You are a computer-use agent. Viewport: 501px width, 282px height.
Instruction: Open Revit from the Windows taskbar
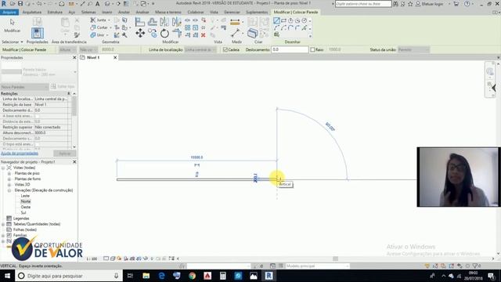pyautogui.click(x=269, y=276)
